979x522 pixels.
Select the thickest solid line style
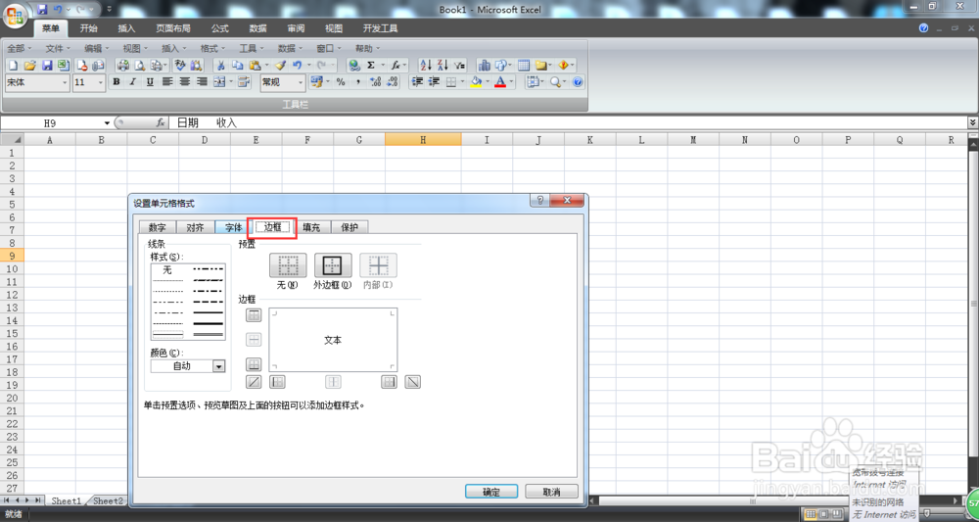click(x=209, y=323)
